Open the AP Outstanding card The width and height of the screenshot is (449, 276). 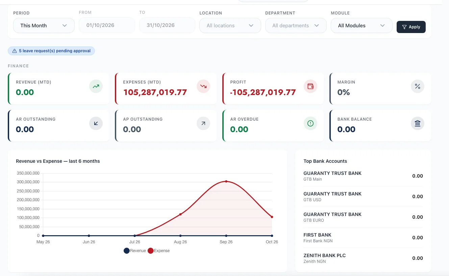tap(166, 126)
